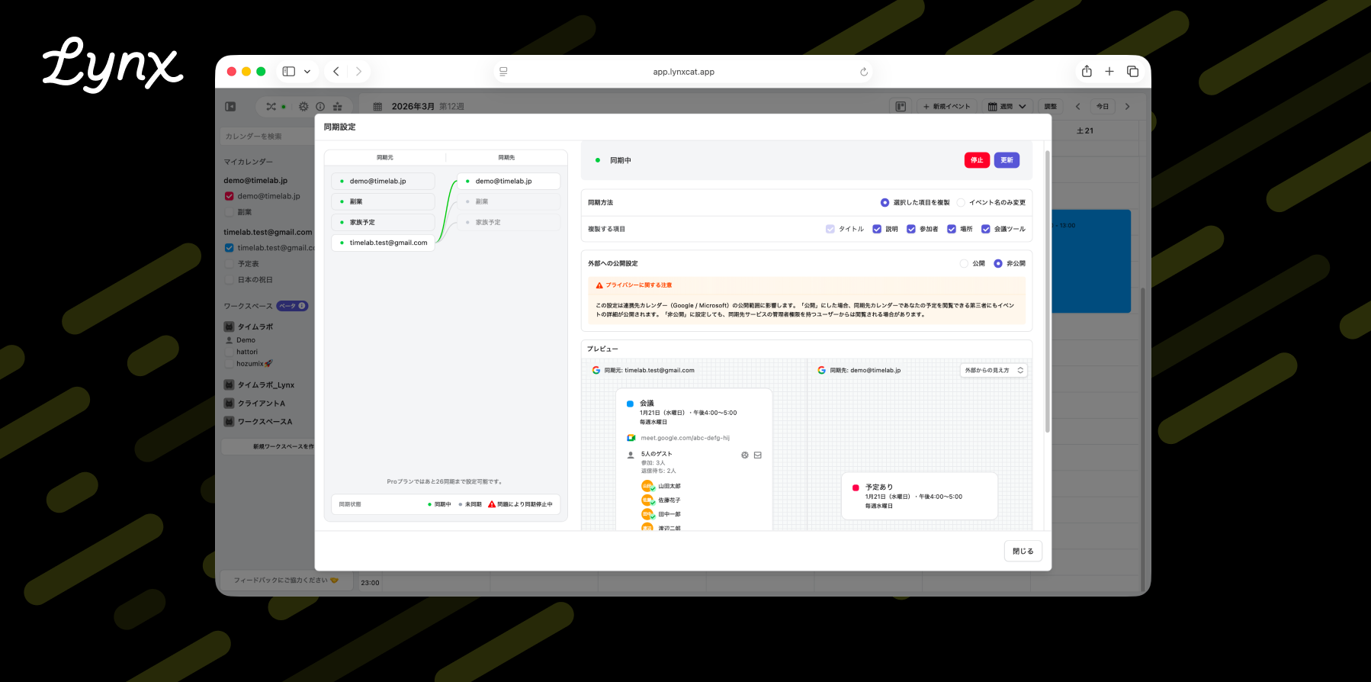Open a new tab with plus icon
This screenshot has height=682, width=1371.
pos(1109,72)
